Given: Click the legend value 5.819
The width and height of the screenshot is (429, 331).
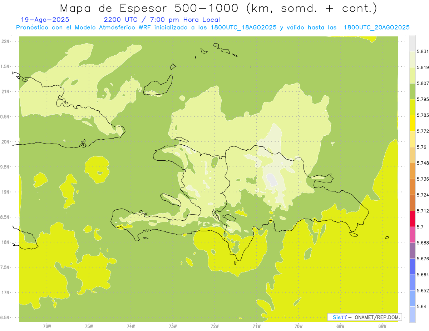Looking at the screenshot, I should (x=423, y=67).
